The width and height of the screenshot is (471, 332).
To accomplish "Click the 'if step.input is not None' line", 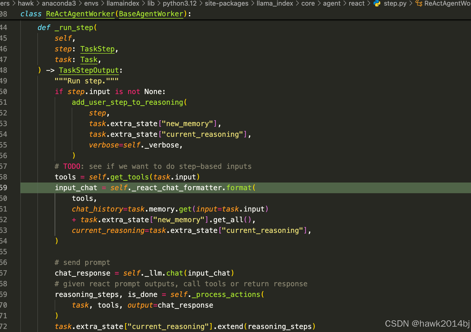I will (110, 92).
